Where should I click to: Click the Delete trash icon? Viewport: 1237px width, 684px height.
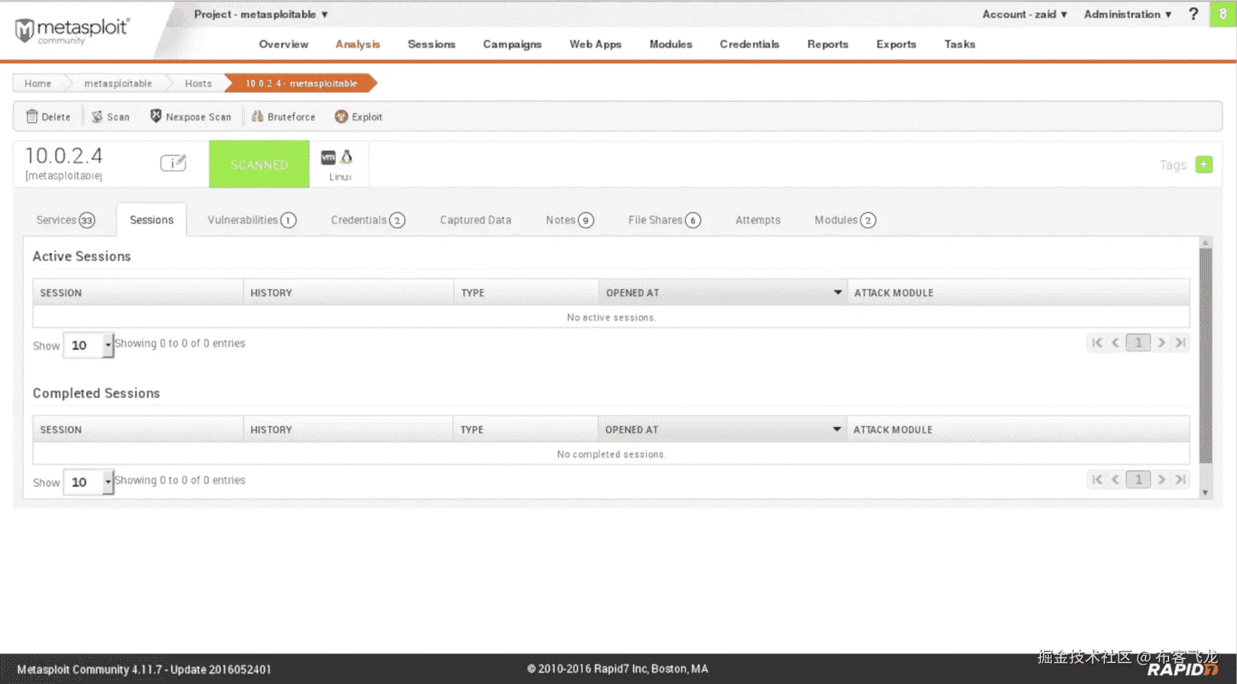click(32, 117)
